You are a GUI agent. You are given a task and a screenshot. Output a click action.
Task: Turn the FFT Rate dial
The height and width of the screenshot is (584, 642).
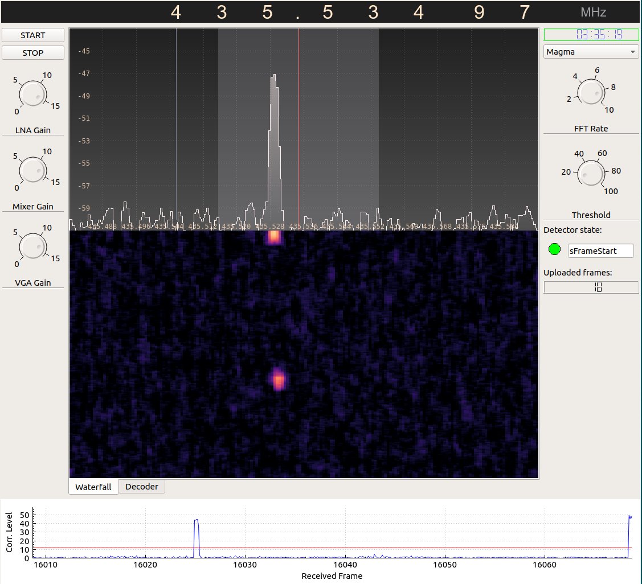point(591,92)
